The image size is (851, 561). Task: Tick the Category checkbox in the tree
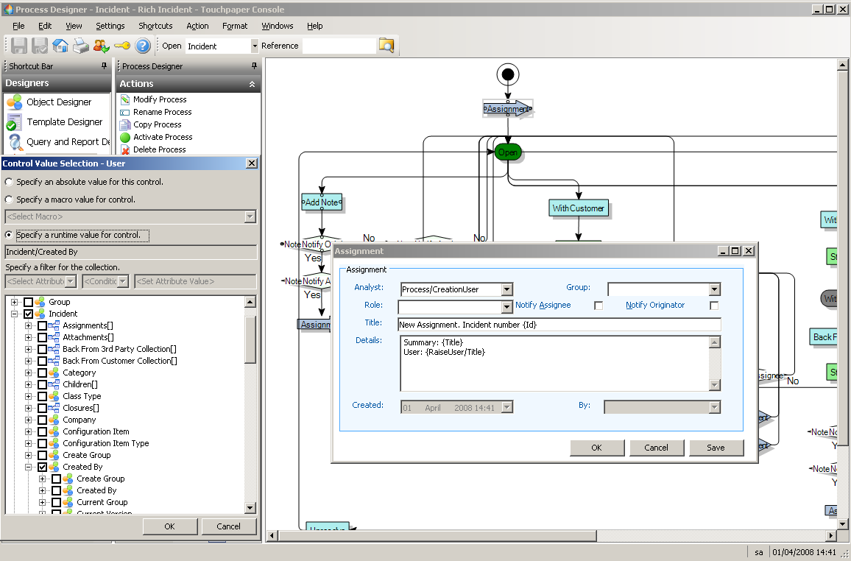43,373
